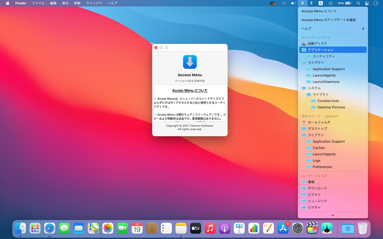
Task: Open the ユーティリティ folder entry
Action: point(333,56)
